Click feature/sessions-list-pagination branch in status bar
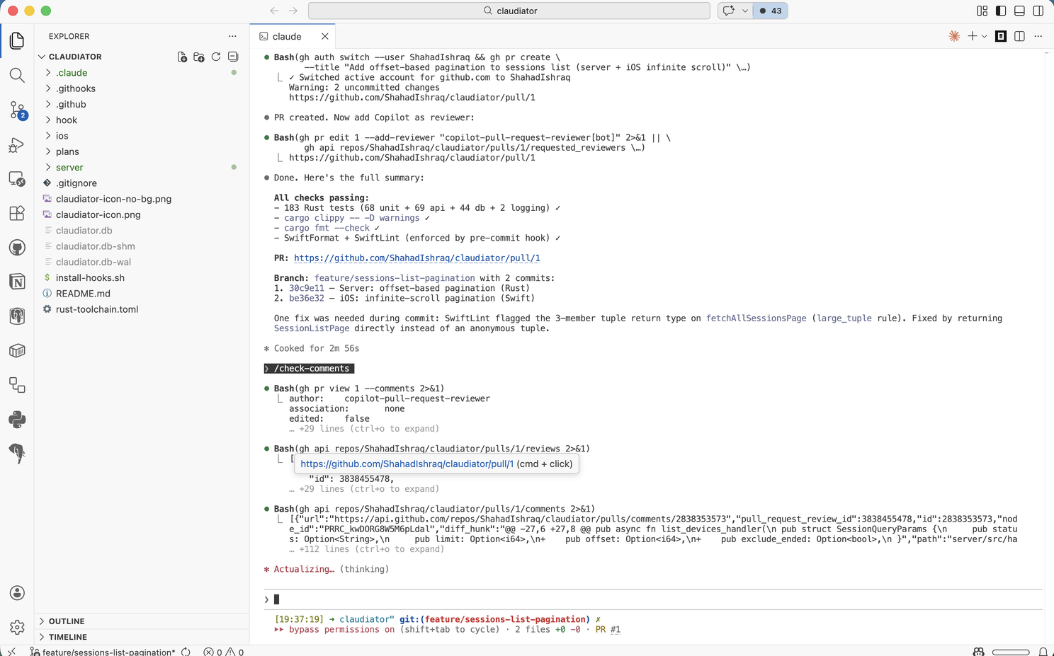This screenshot has height=656, width=1054. click(x=108, y=652)
